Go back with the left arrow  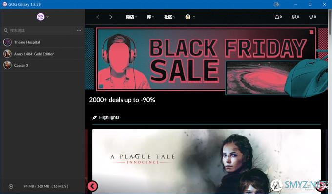[98, 17]
